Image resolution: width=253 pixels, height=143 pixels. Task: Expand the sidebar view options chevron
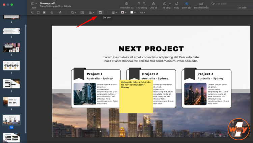click(x=36, y=4)
